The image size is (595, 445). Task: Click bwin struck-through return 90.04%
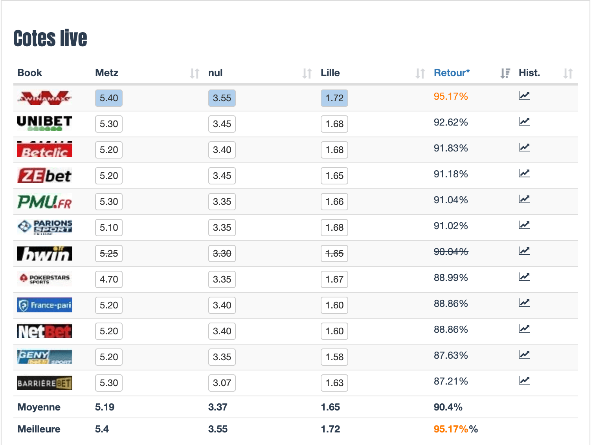pos(451,252)
